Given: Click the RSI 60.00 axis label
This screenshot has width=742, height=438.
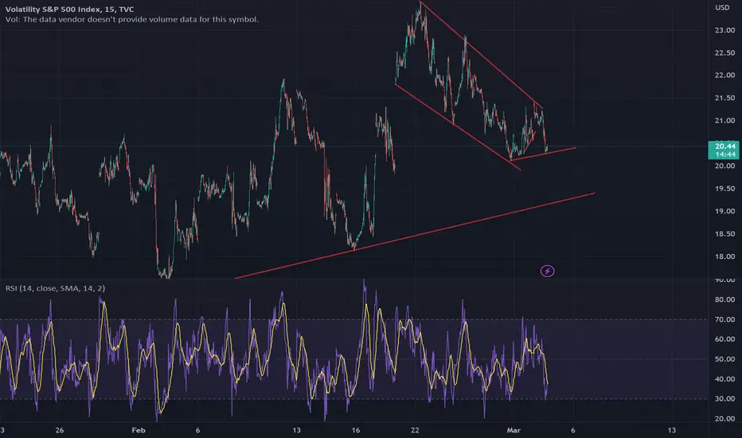Looking at the screenshot, I should 724,339.
